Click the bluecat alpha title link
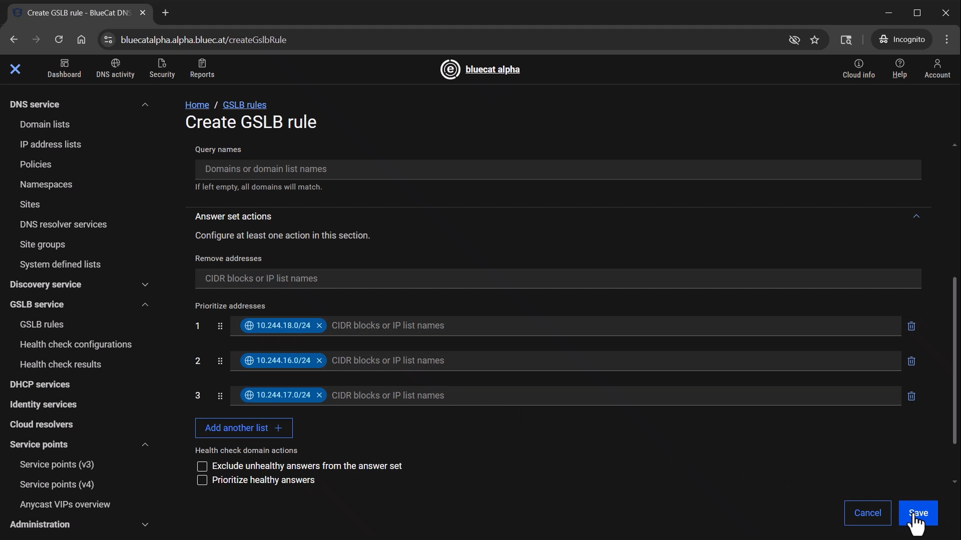The height and width of the screenshot is (540, 961). coord(493,69)
